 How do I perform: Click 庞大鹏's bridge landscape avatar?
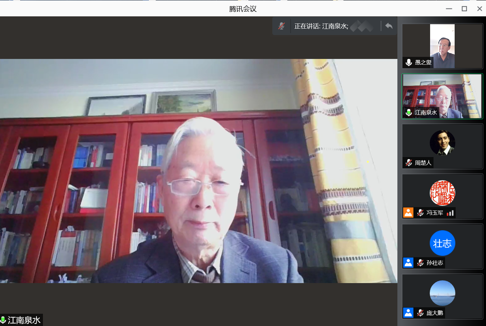pyautogui.click(x=442, y=293)
